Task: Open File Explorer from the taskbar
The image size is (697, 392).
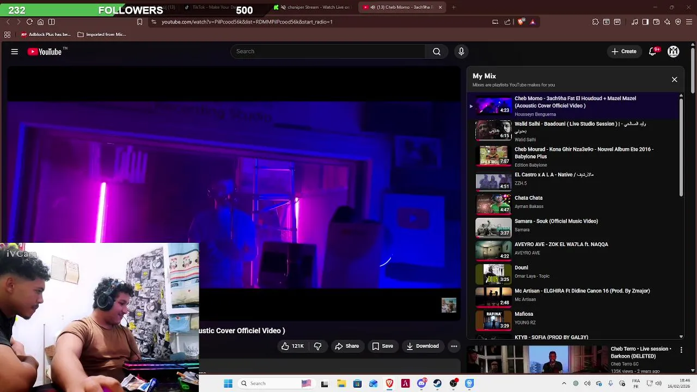Action: tap(341, 383)
